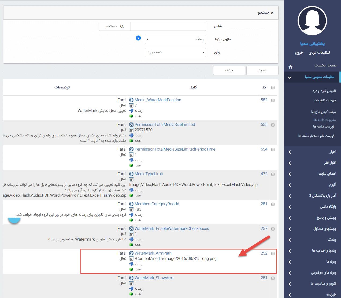Click the حذف (Delete) button
The image size is (341, 298).
(x=229, y=70)
